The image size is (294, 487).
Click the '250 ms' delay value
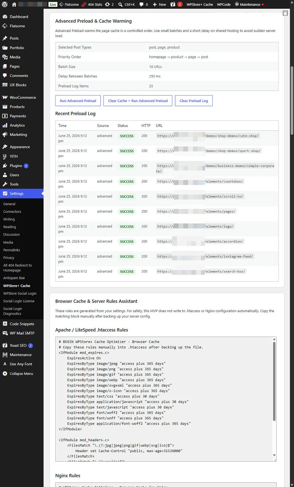(x=155, y=76)
